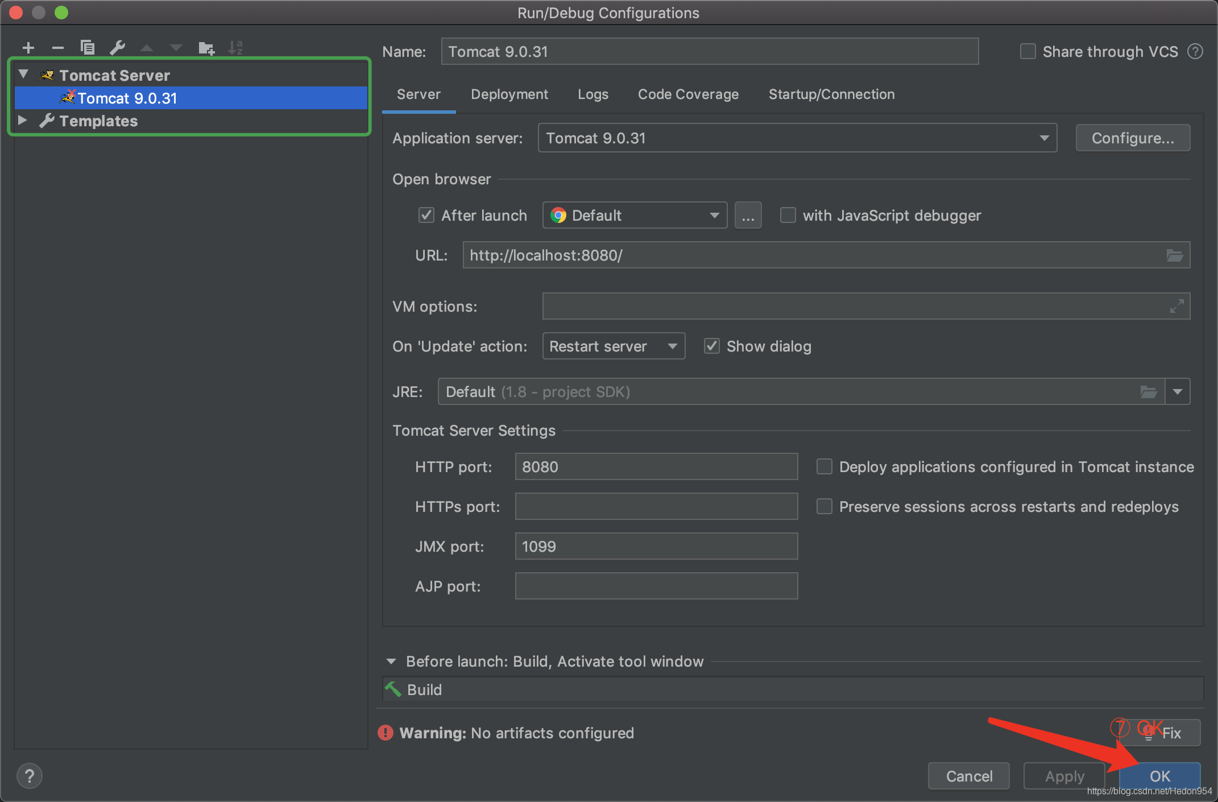Switch to the Server tab

point(419,94)
